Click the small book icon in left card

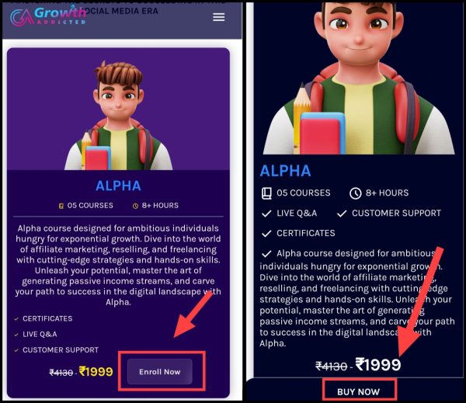[61, 206]
